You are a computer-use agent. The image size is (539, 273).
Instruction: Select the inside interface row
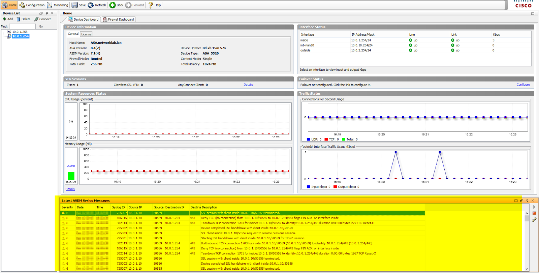(x=415, y=40)
